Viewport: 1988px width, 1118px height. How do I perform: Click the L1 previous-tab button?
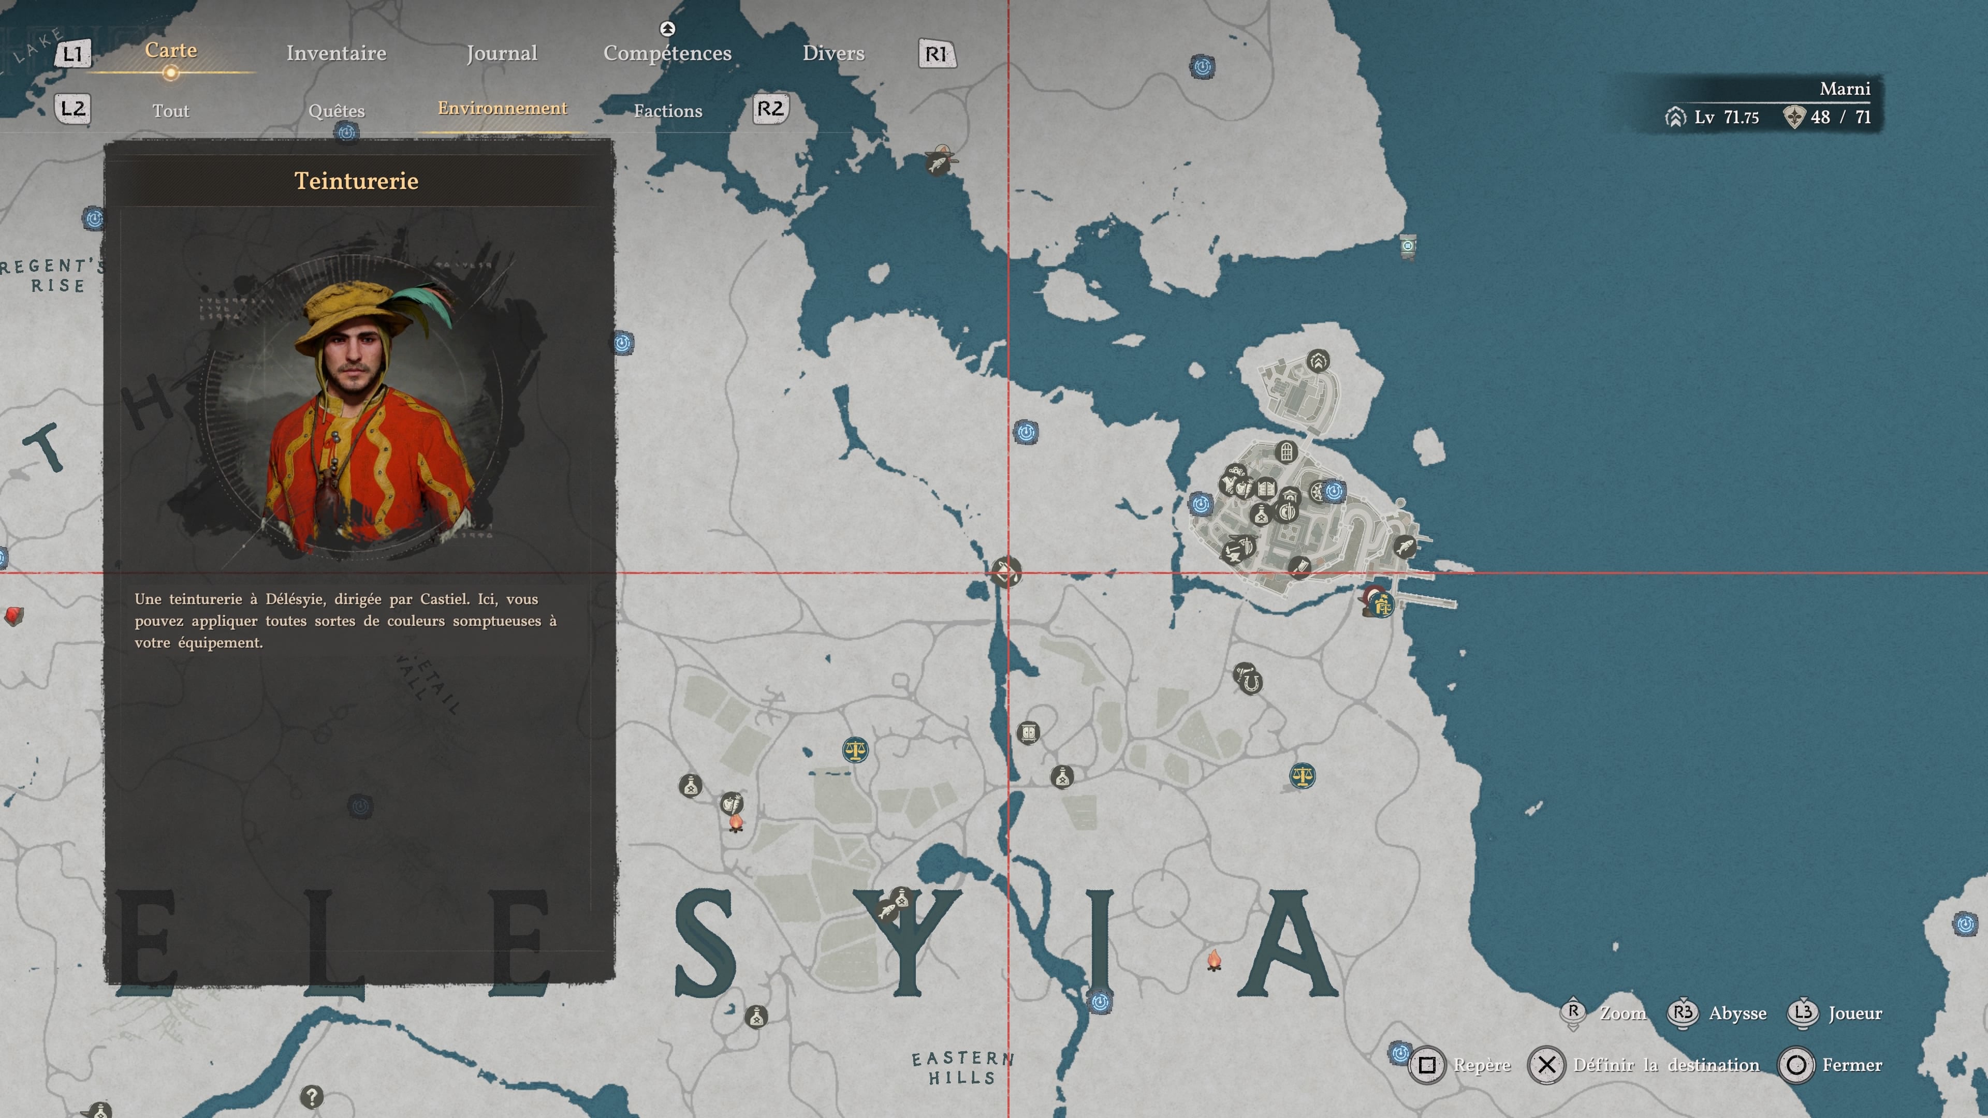point(72,54)
